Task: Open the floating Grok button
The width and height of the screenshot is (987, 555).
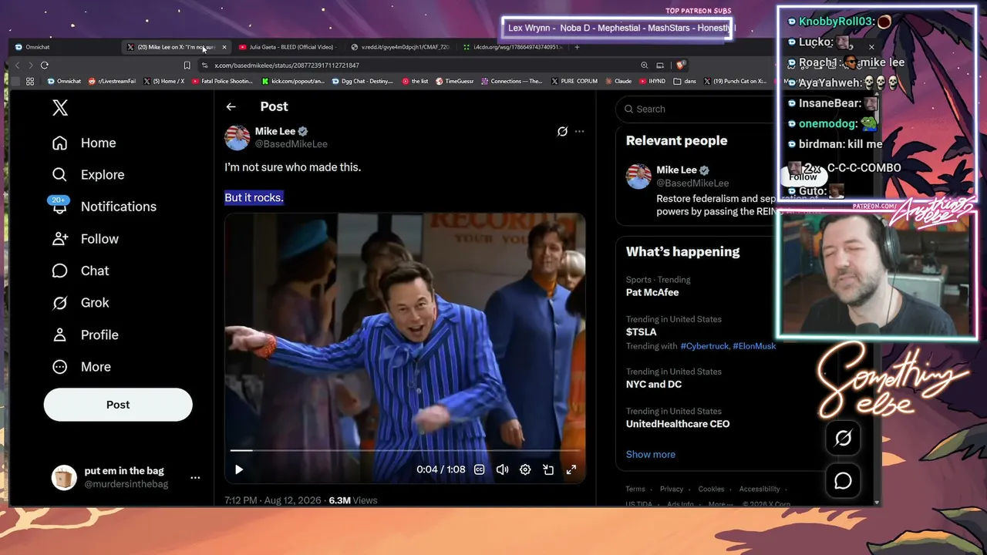Action: pos(844,439)
